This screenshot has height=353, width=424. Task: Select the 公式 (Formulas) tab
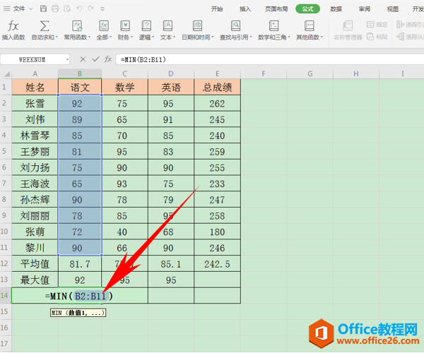[307, 9]
